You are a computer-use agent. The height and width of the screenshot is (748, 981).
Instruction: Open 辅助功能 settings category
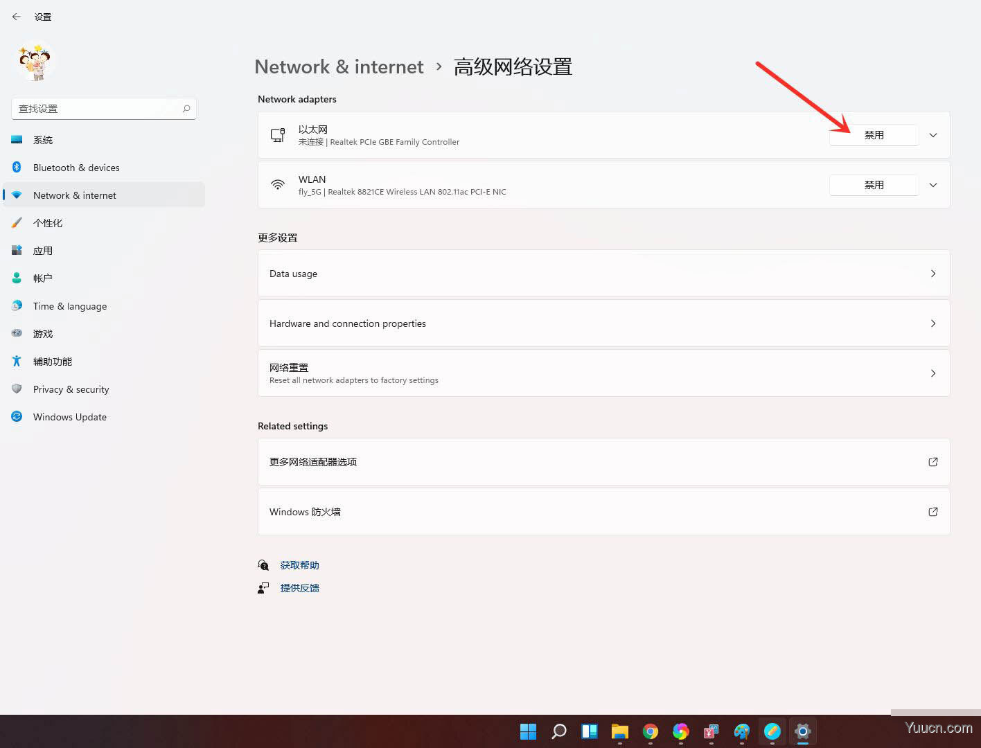click(x=104, y=362)
